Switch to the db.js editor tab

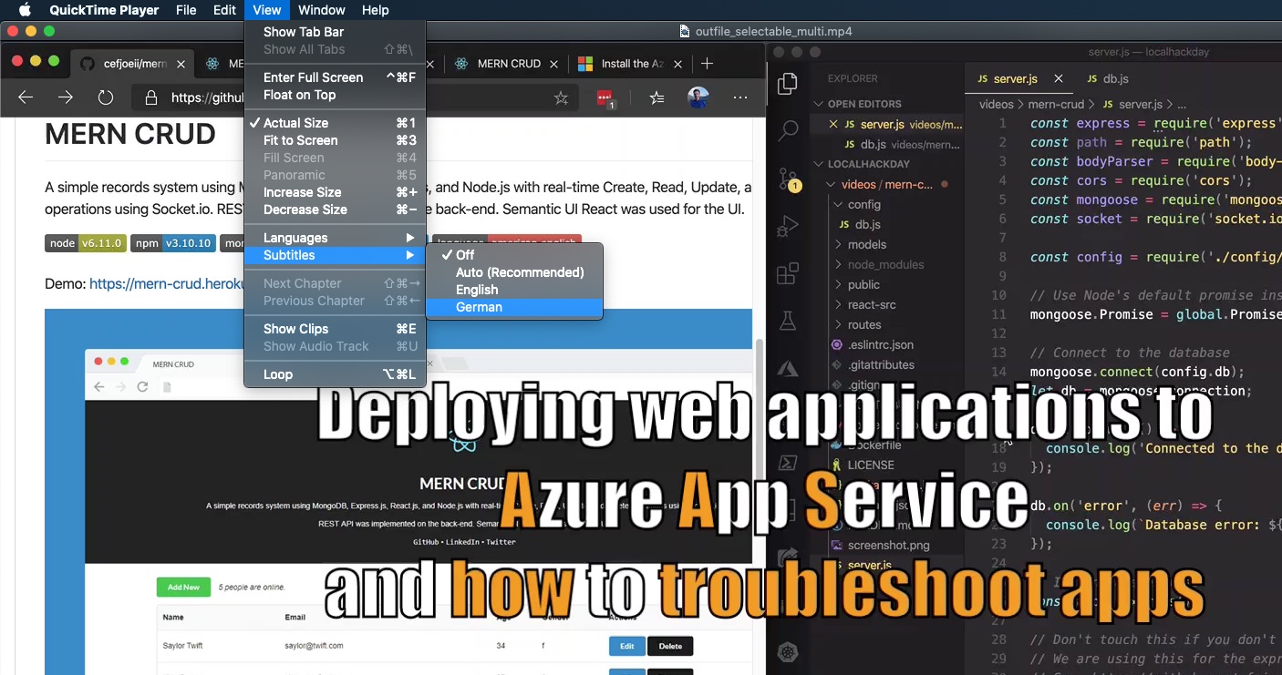click(x=1107, y=79)
